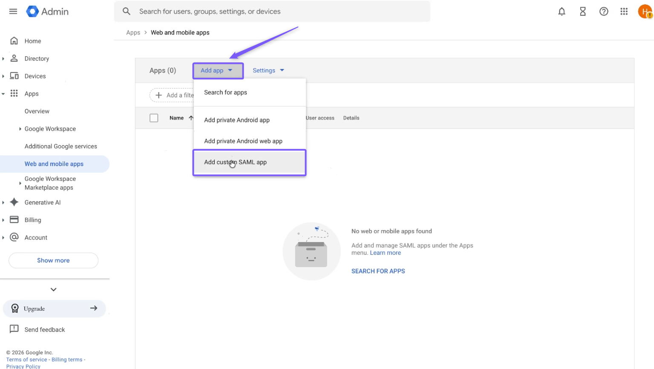Click the notifications bell icon
The width and height of the screenshot is (654, 369).
[562, 12]
